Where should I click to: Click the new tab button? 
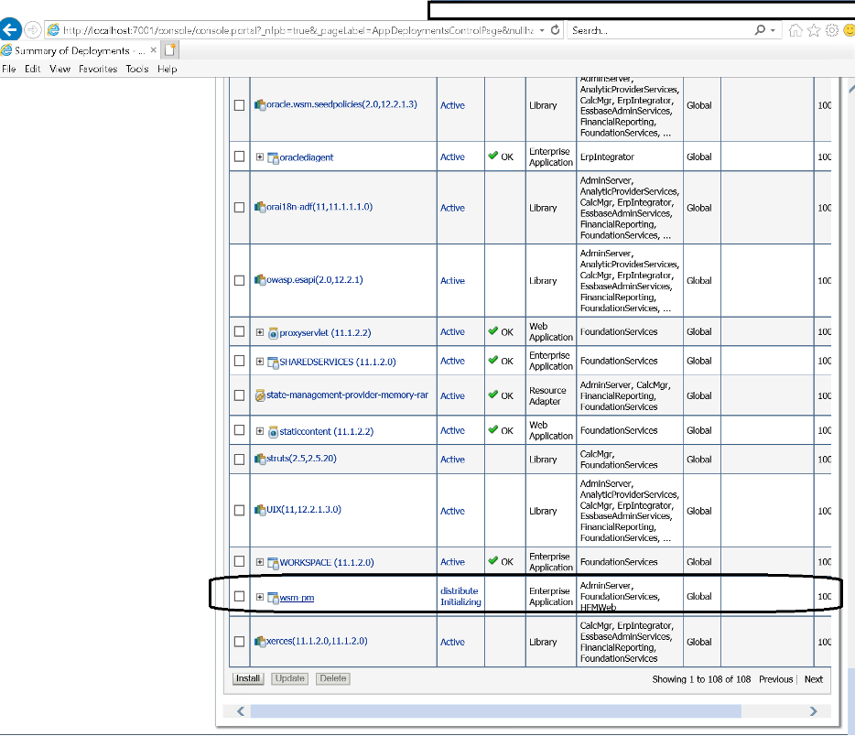click(170, 50)
